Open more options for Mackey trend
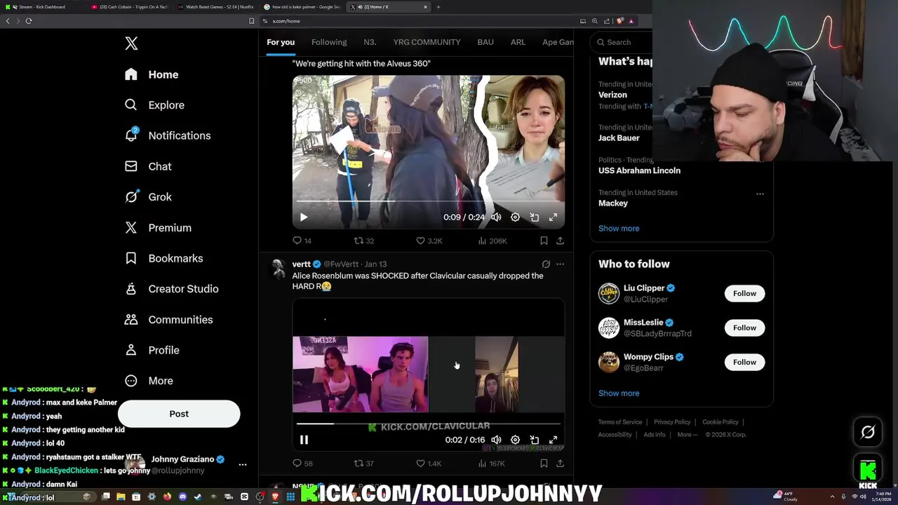Image resolution: width=898 pixels, height=505 pixels. [760, 194]
